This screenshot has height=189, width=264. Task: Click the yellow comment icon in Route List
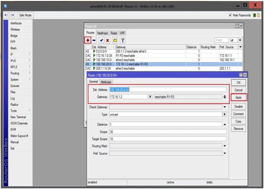click(115, 40)
